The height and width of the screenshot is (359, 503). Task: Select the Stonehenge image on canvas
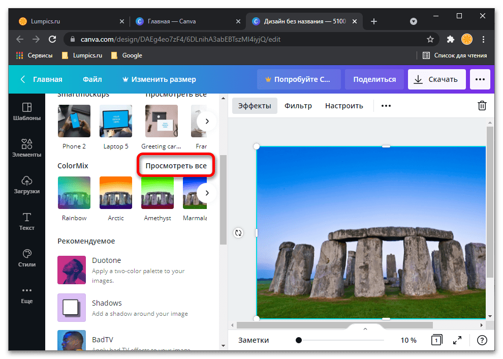point(371,232)
